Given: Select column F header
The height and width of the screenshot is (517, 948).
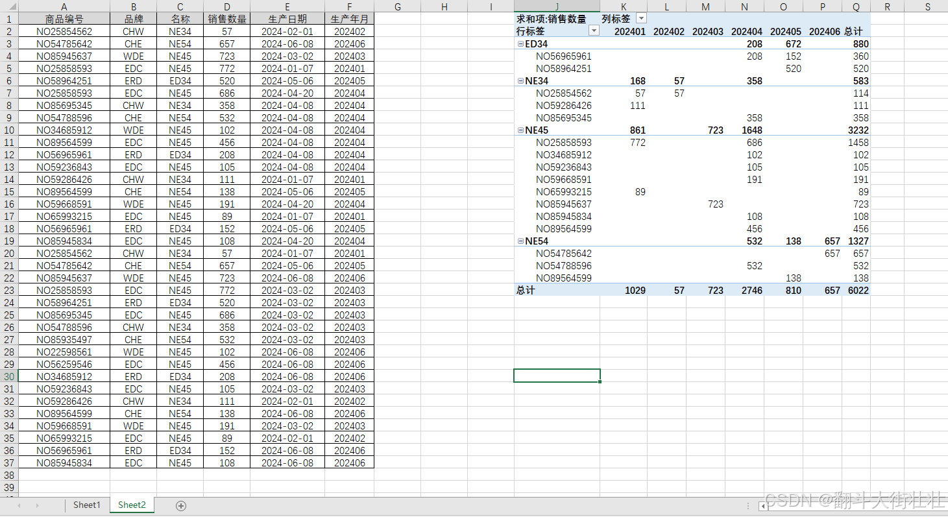Looking at the screenshot, I should [x=350, y=6].
